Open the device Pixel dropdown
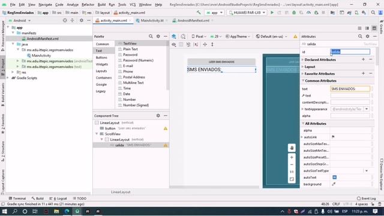384x216 pixels. coord(199,37)
